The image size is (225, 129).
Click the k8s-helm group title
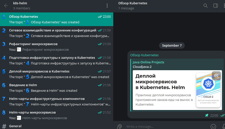pyautogui.click(x=20, y=3)
